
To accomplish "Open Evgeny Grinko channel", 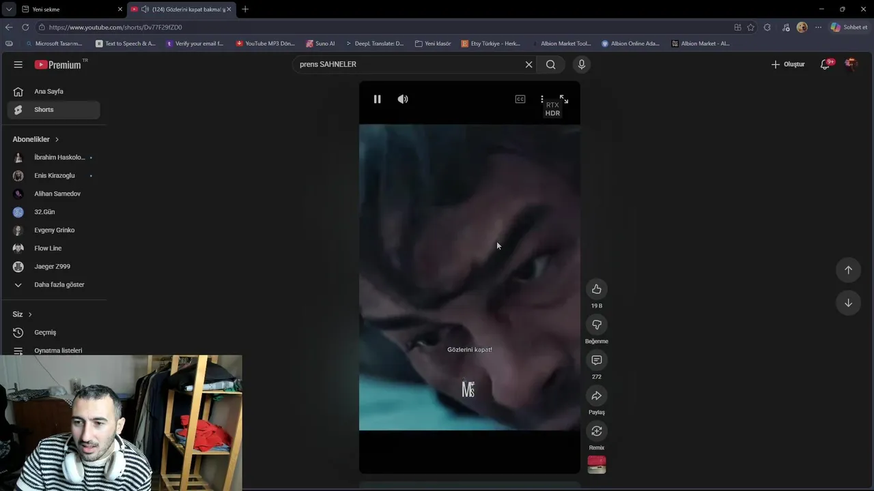I will (54, 230).
